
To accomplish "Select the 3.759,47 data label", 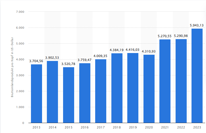I will [x=84, y=60].
